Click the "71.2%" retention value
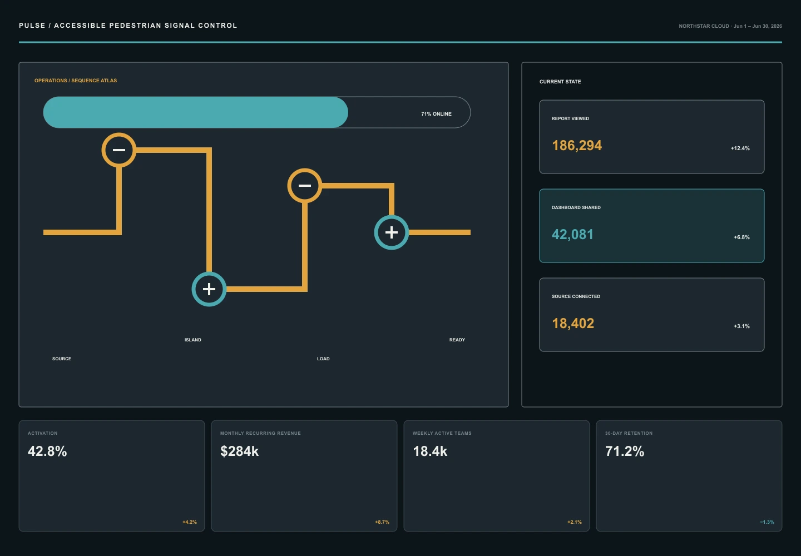Screen dimensions: 801x556 (x=625, y=451)
